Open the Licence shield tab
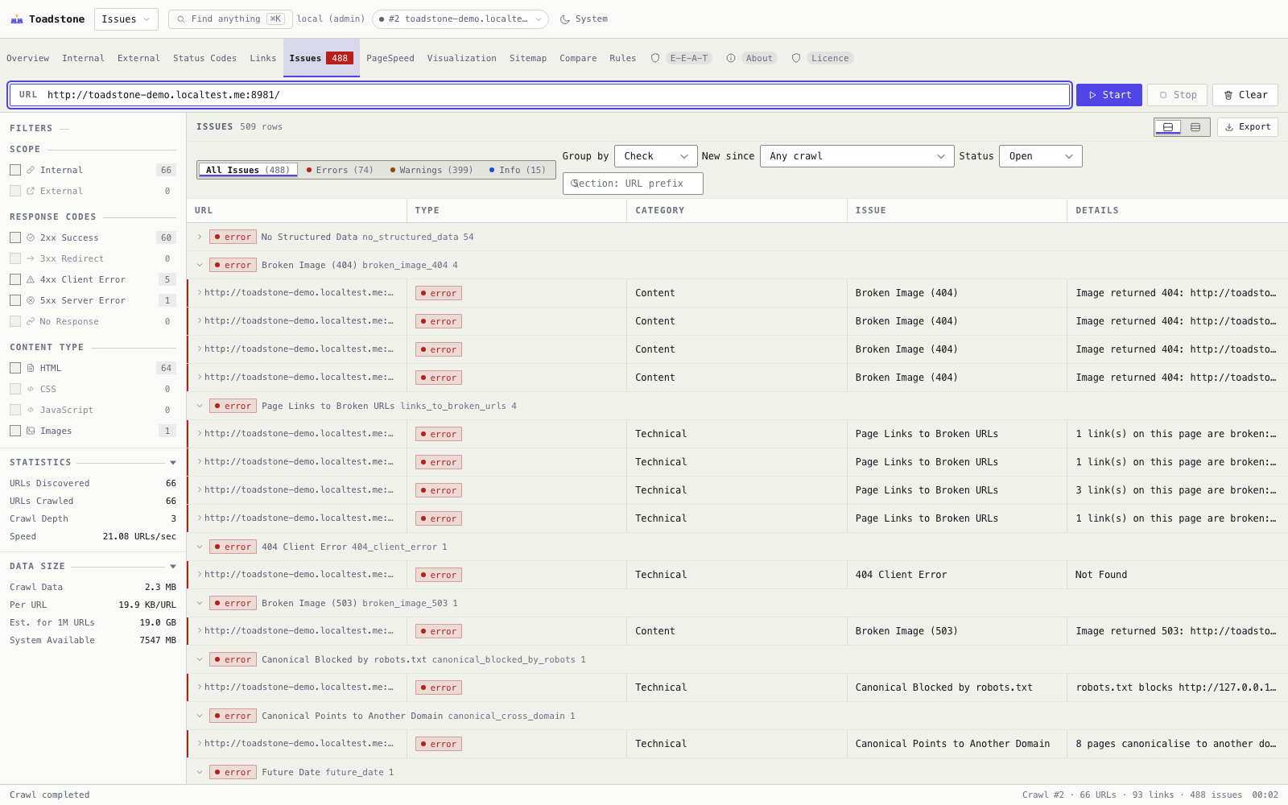The width and height of the screenshot is (1288, 805). (x=822, y=58)
